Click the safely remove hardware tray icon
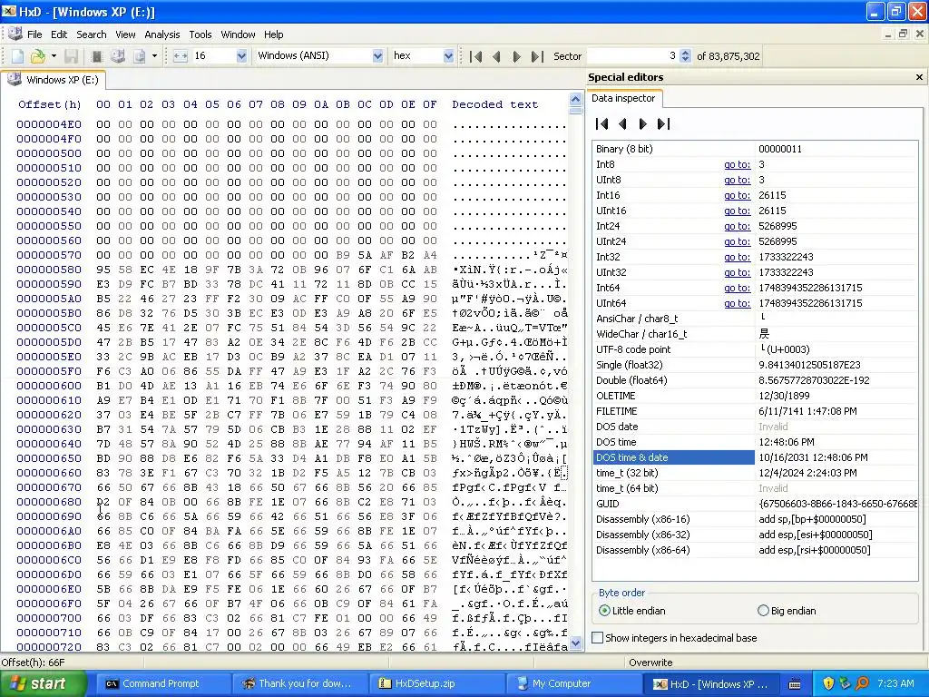 (845, 683)
